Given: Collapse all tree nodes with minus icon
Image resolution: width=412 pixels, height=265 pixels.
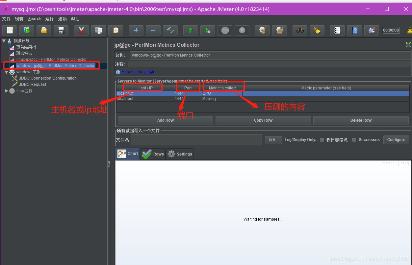Looking at the screenshot, I should click(153, 30).
